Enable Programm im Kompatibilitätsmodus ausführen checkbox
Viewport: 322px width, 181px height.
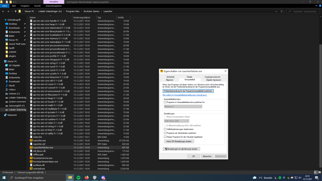coord(165,102)
